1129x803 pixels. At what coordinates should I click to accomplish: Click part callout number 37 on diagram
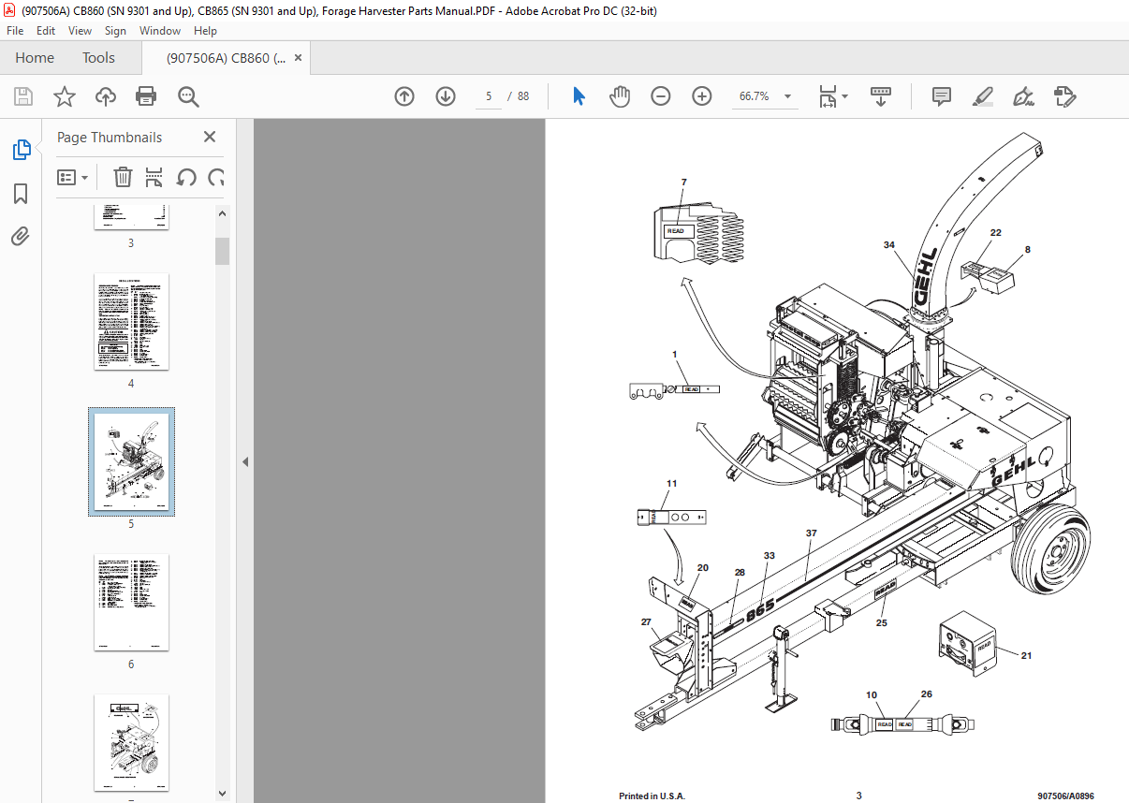(x=811, y=533)
